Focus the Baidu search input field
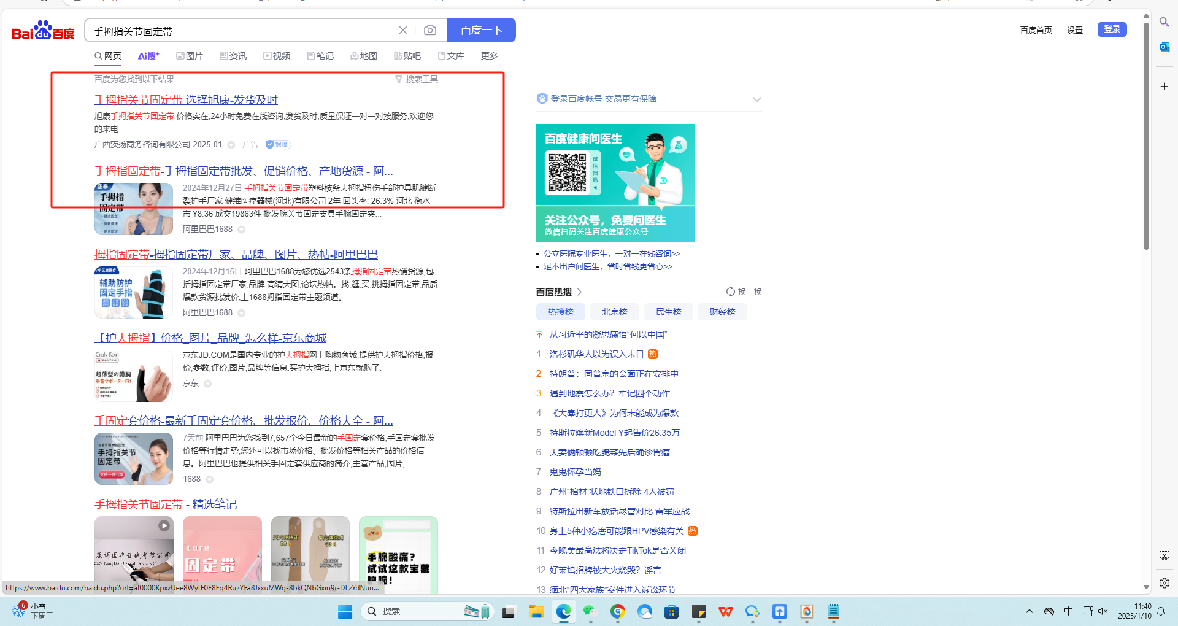 (242, 31)
